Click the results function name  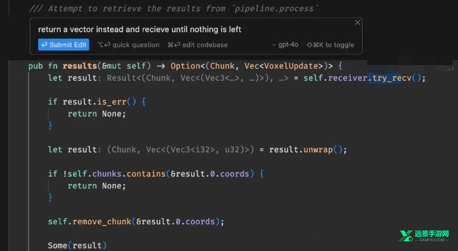point(80,65)
